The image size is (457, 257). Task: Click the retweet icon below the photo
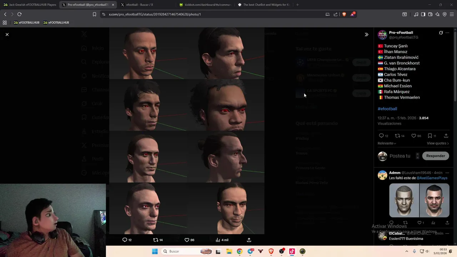tap(155, 240)
